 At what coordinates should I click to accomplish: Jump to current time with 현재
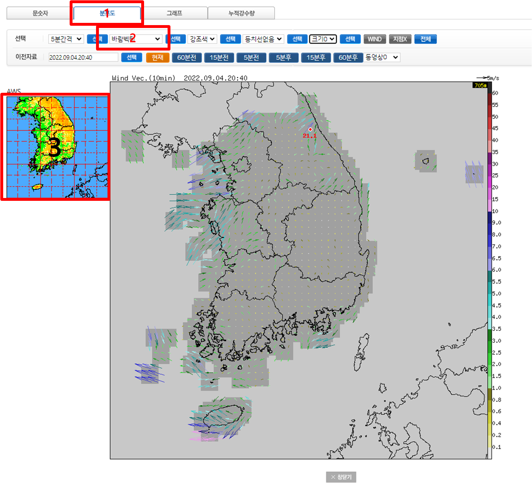pyautogui.click(x=158, y=58)
